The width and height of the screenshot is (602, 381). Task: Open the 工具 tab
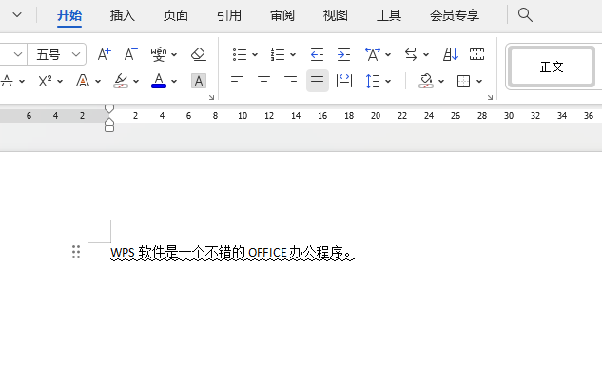tap(389, 15)
